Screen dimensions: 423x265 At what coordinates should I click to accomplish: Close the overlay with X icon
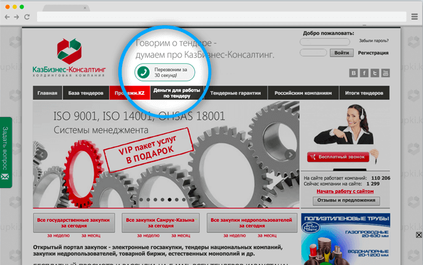pos(419,235)
